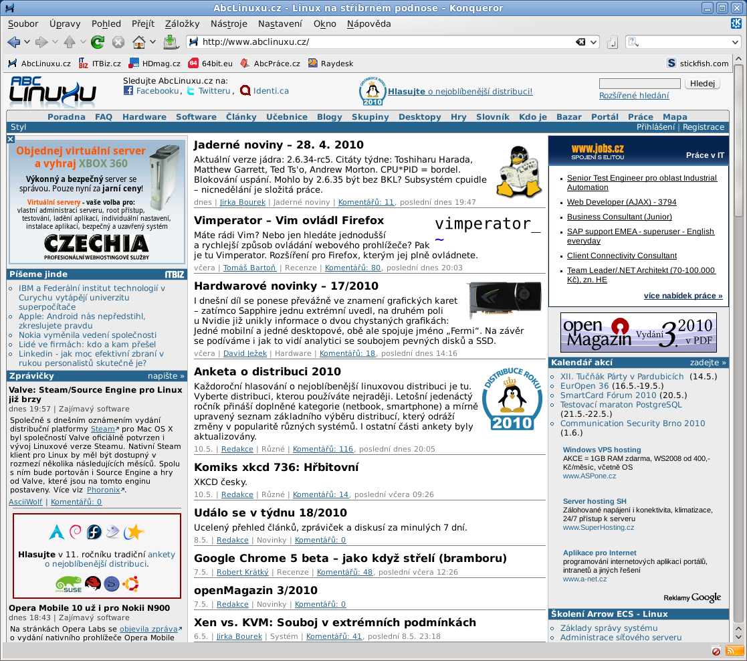Viewport: 747px width, 661px height.
Task: Go to the Home page icon
Action: (138, 42)
